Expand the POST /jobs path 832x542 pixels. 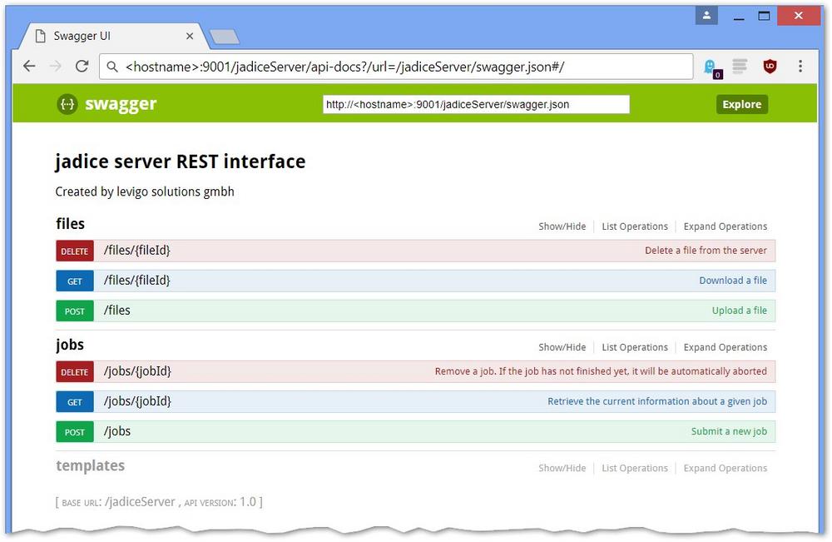tap(117, 431)
